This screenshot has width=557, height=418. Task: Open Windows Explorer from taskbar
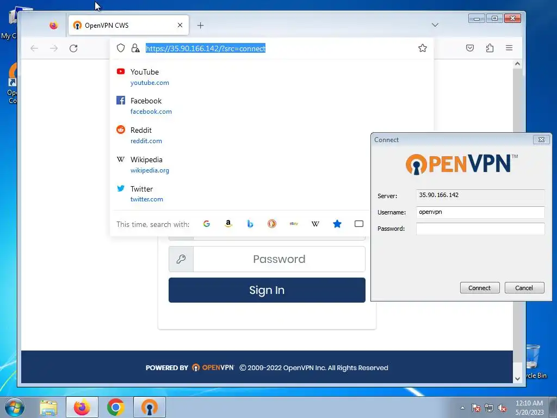pos(48,407)
